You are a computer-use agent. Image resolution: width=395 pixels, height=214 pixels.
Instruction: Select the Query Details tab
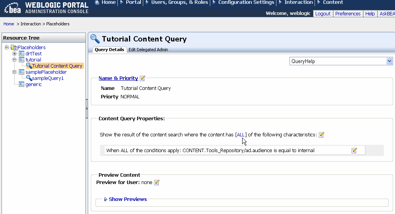[109, 50]
